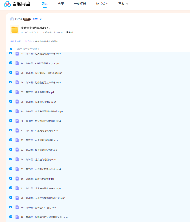Open file 第33课 操作策略制定思路.mp4

tap(40, 150)
